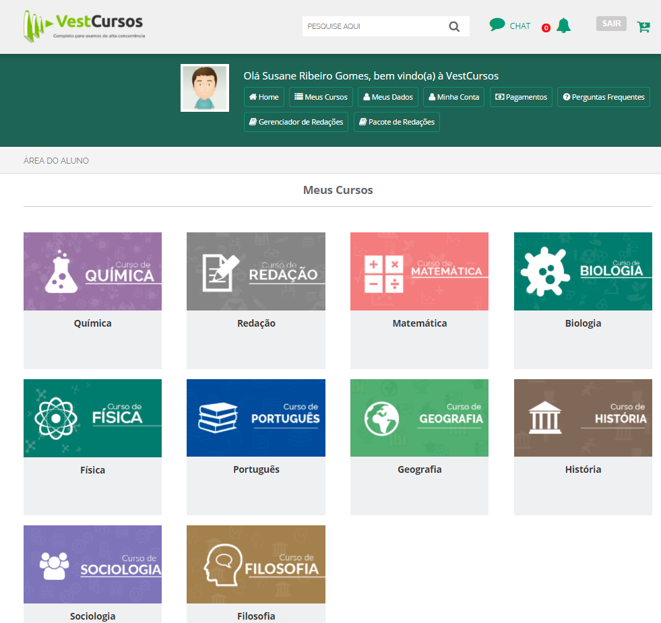Click the SAIR logout button
This screenshot has width=661, height=623.
point(611,24)
